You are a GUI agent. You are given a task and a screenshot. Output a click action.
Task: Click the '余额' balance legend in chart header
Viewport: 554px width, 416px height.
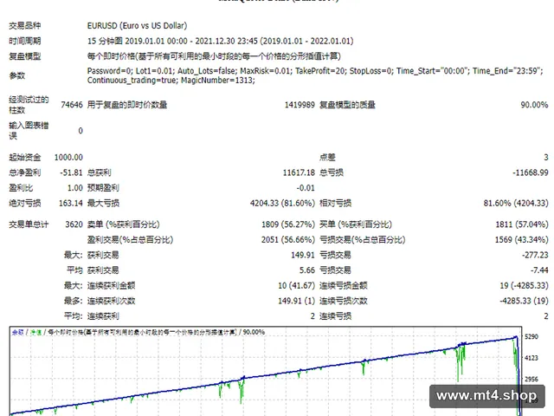tap(17, 332)
